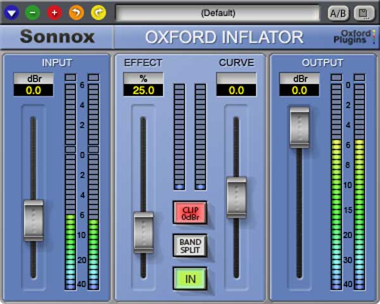Click the INPUT section label
This screenshot has width=380, height=304.
coord(57,63)
